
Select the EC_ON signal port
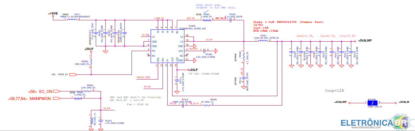(x=56, y=91)
